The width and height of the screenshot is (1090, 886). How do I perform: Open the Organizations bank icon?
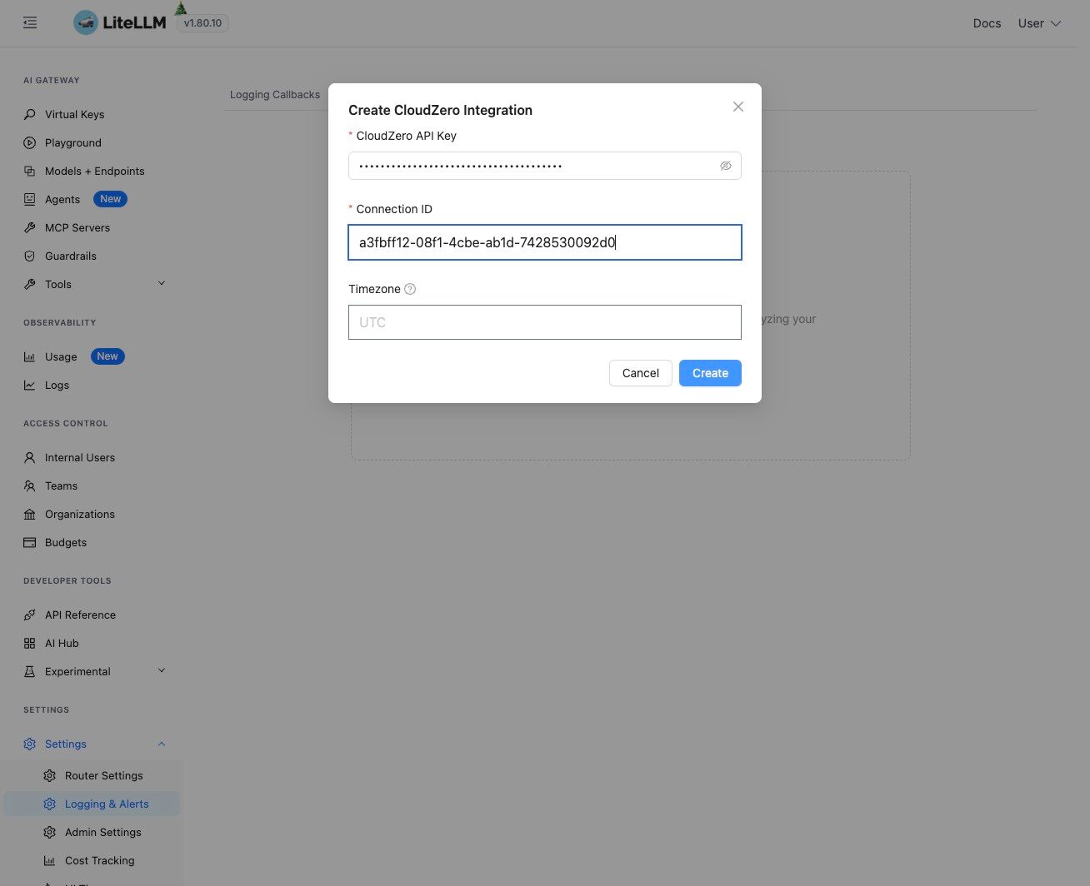click(30, 514)
